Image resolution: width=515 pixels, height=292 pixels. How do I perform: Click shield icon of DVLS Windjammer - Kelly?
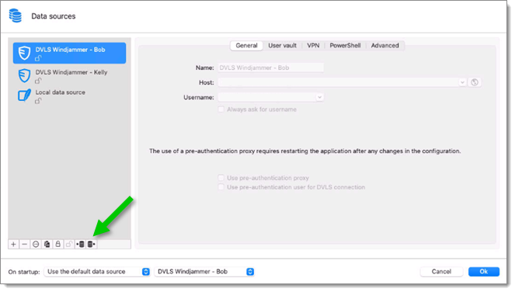pyautogui.click(x=24, y=75)
